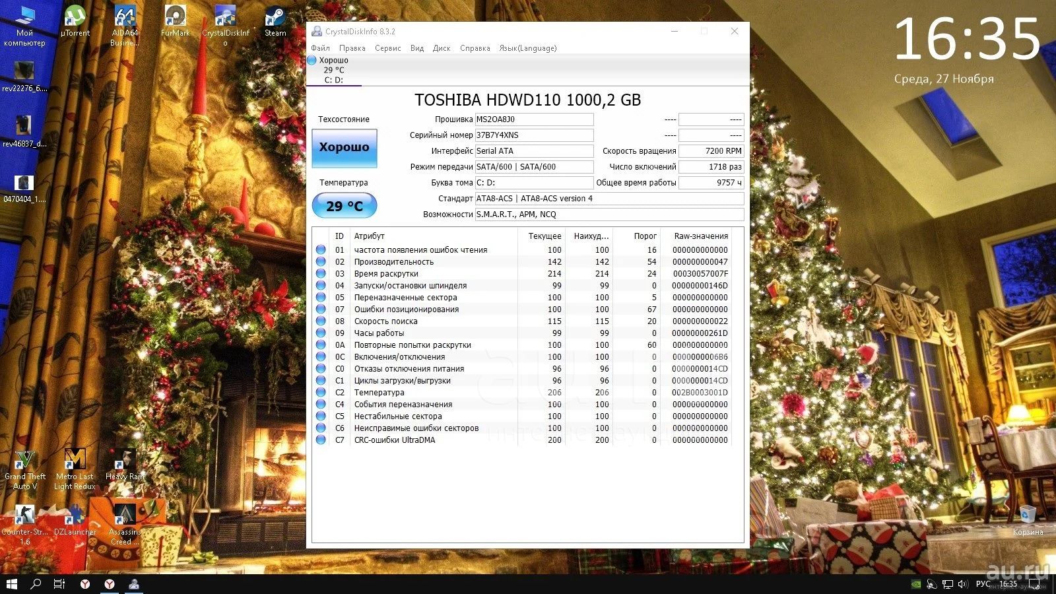This screenshot has height=594, width=1056.
Task: Launch the µTorrent desktop shortcut
Action: click(x=75, y=21)
